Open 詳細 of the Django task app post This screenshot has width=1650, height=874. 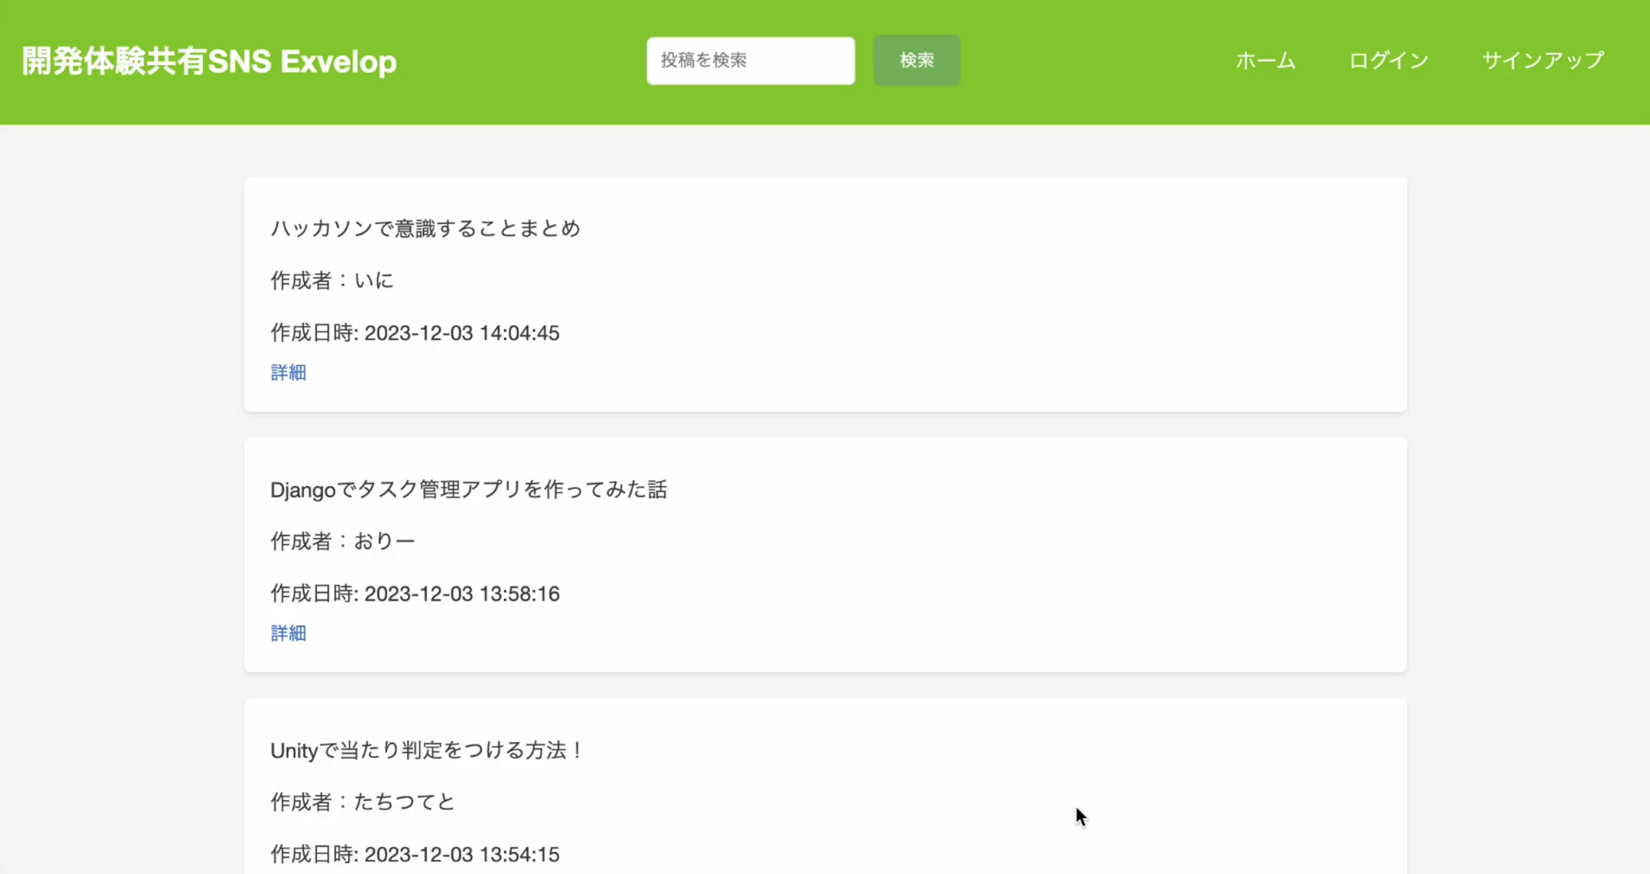[288, 634]
